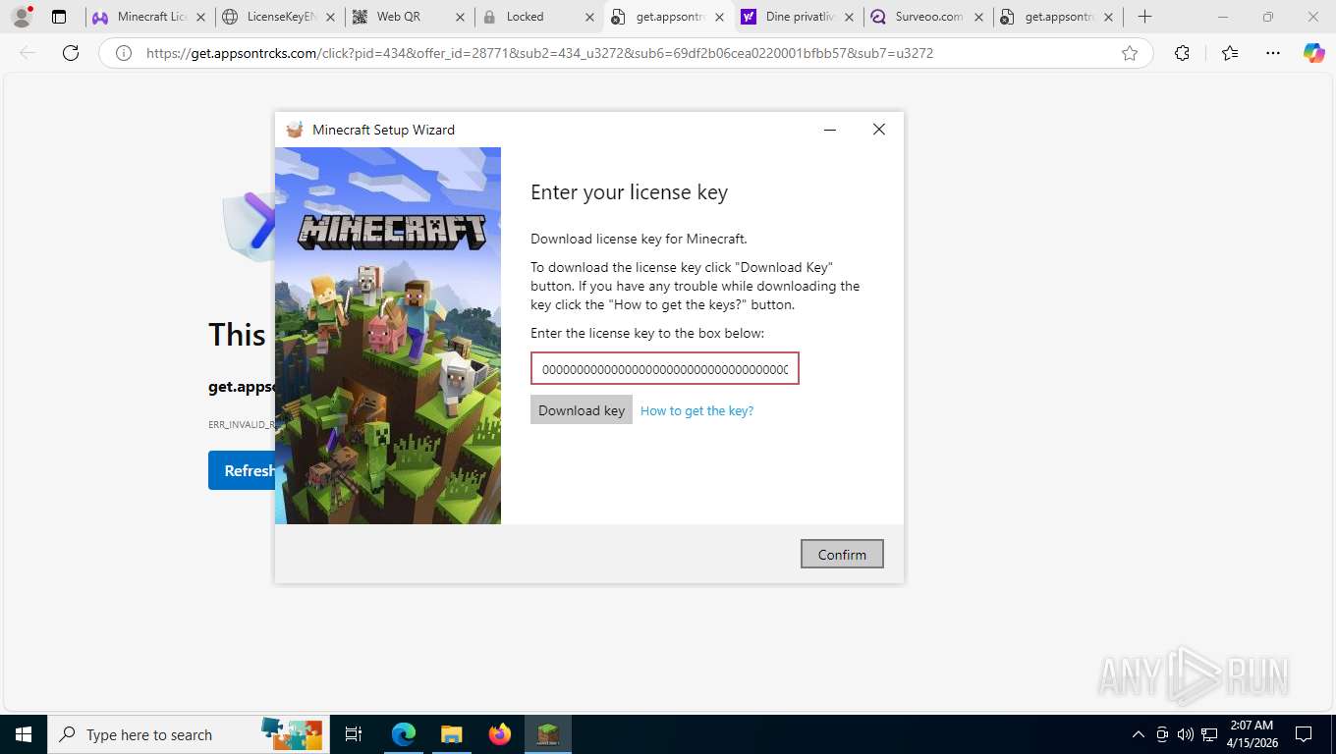Image resolution: width=1336 pixels, height=754 pixels.
Task: Open File Explorer from the taskbar
Action: [x=451, y=734]
